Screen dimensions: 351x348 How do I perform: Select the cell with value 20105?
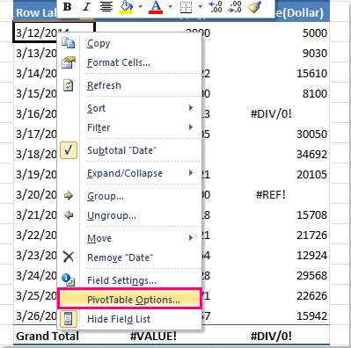tap(311, 175)
